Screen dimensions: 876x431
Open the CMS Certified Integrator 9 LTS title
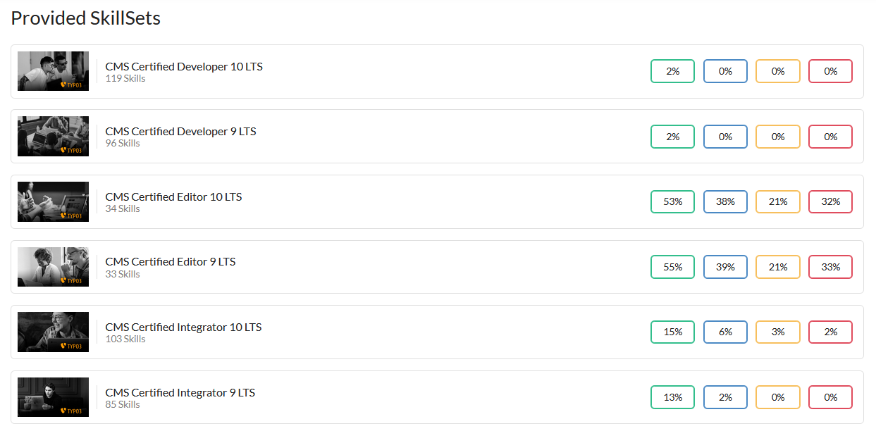point(180,392)
